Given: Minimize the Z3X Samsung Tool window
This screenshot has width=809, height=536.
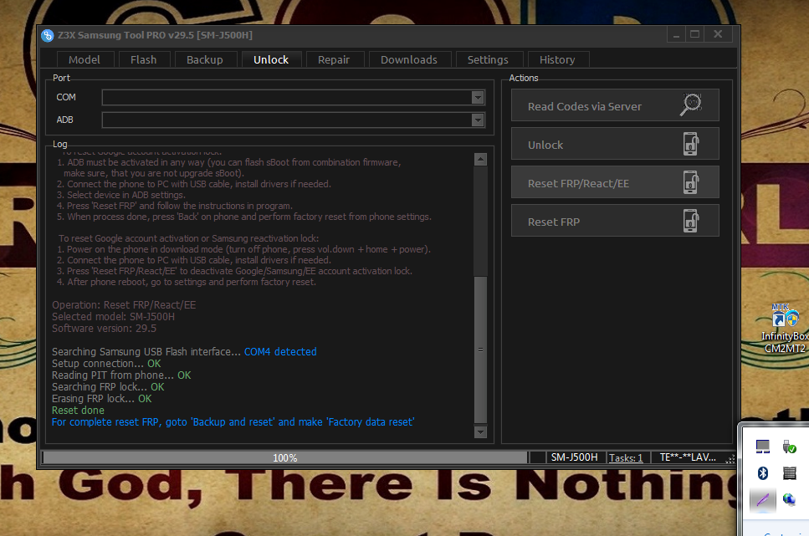Looking at the screenshot, I should pyautogui.click(x=675, y=34).
